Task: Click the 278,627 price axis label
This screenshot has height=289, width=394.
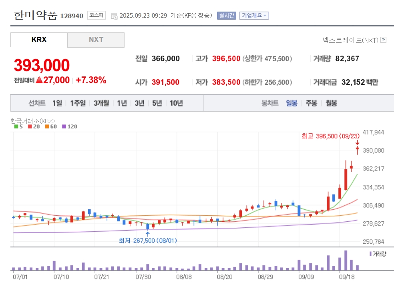Action: (374, 223)
